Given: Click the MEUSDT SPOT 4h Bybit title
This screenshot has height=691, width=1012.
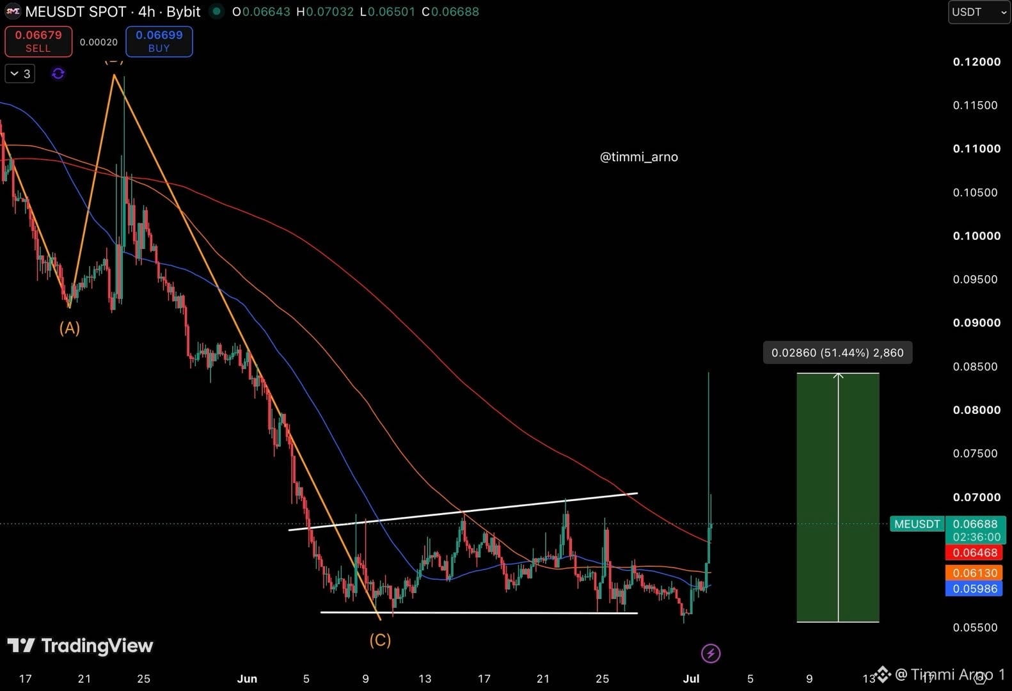Looking at the screenshot, I should coord(113,12).
